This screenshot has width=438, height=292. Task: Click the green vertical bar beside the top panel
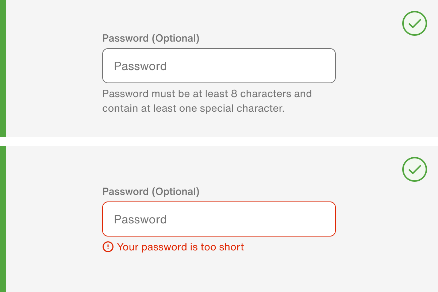tap(3, 69)
